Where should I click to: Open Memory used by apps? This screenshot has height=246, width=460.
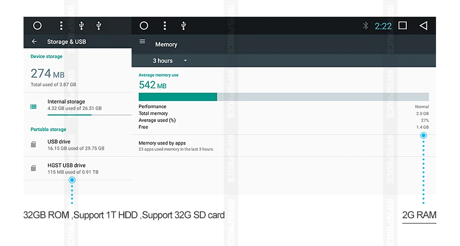[x=284, y=145]
